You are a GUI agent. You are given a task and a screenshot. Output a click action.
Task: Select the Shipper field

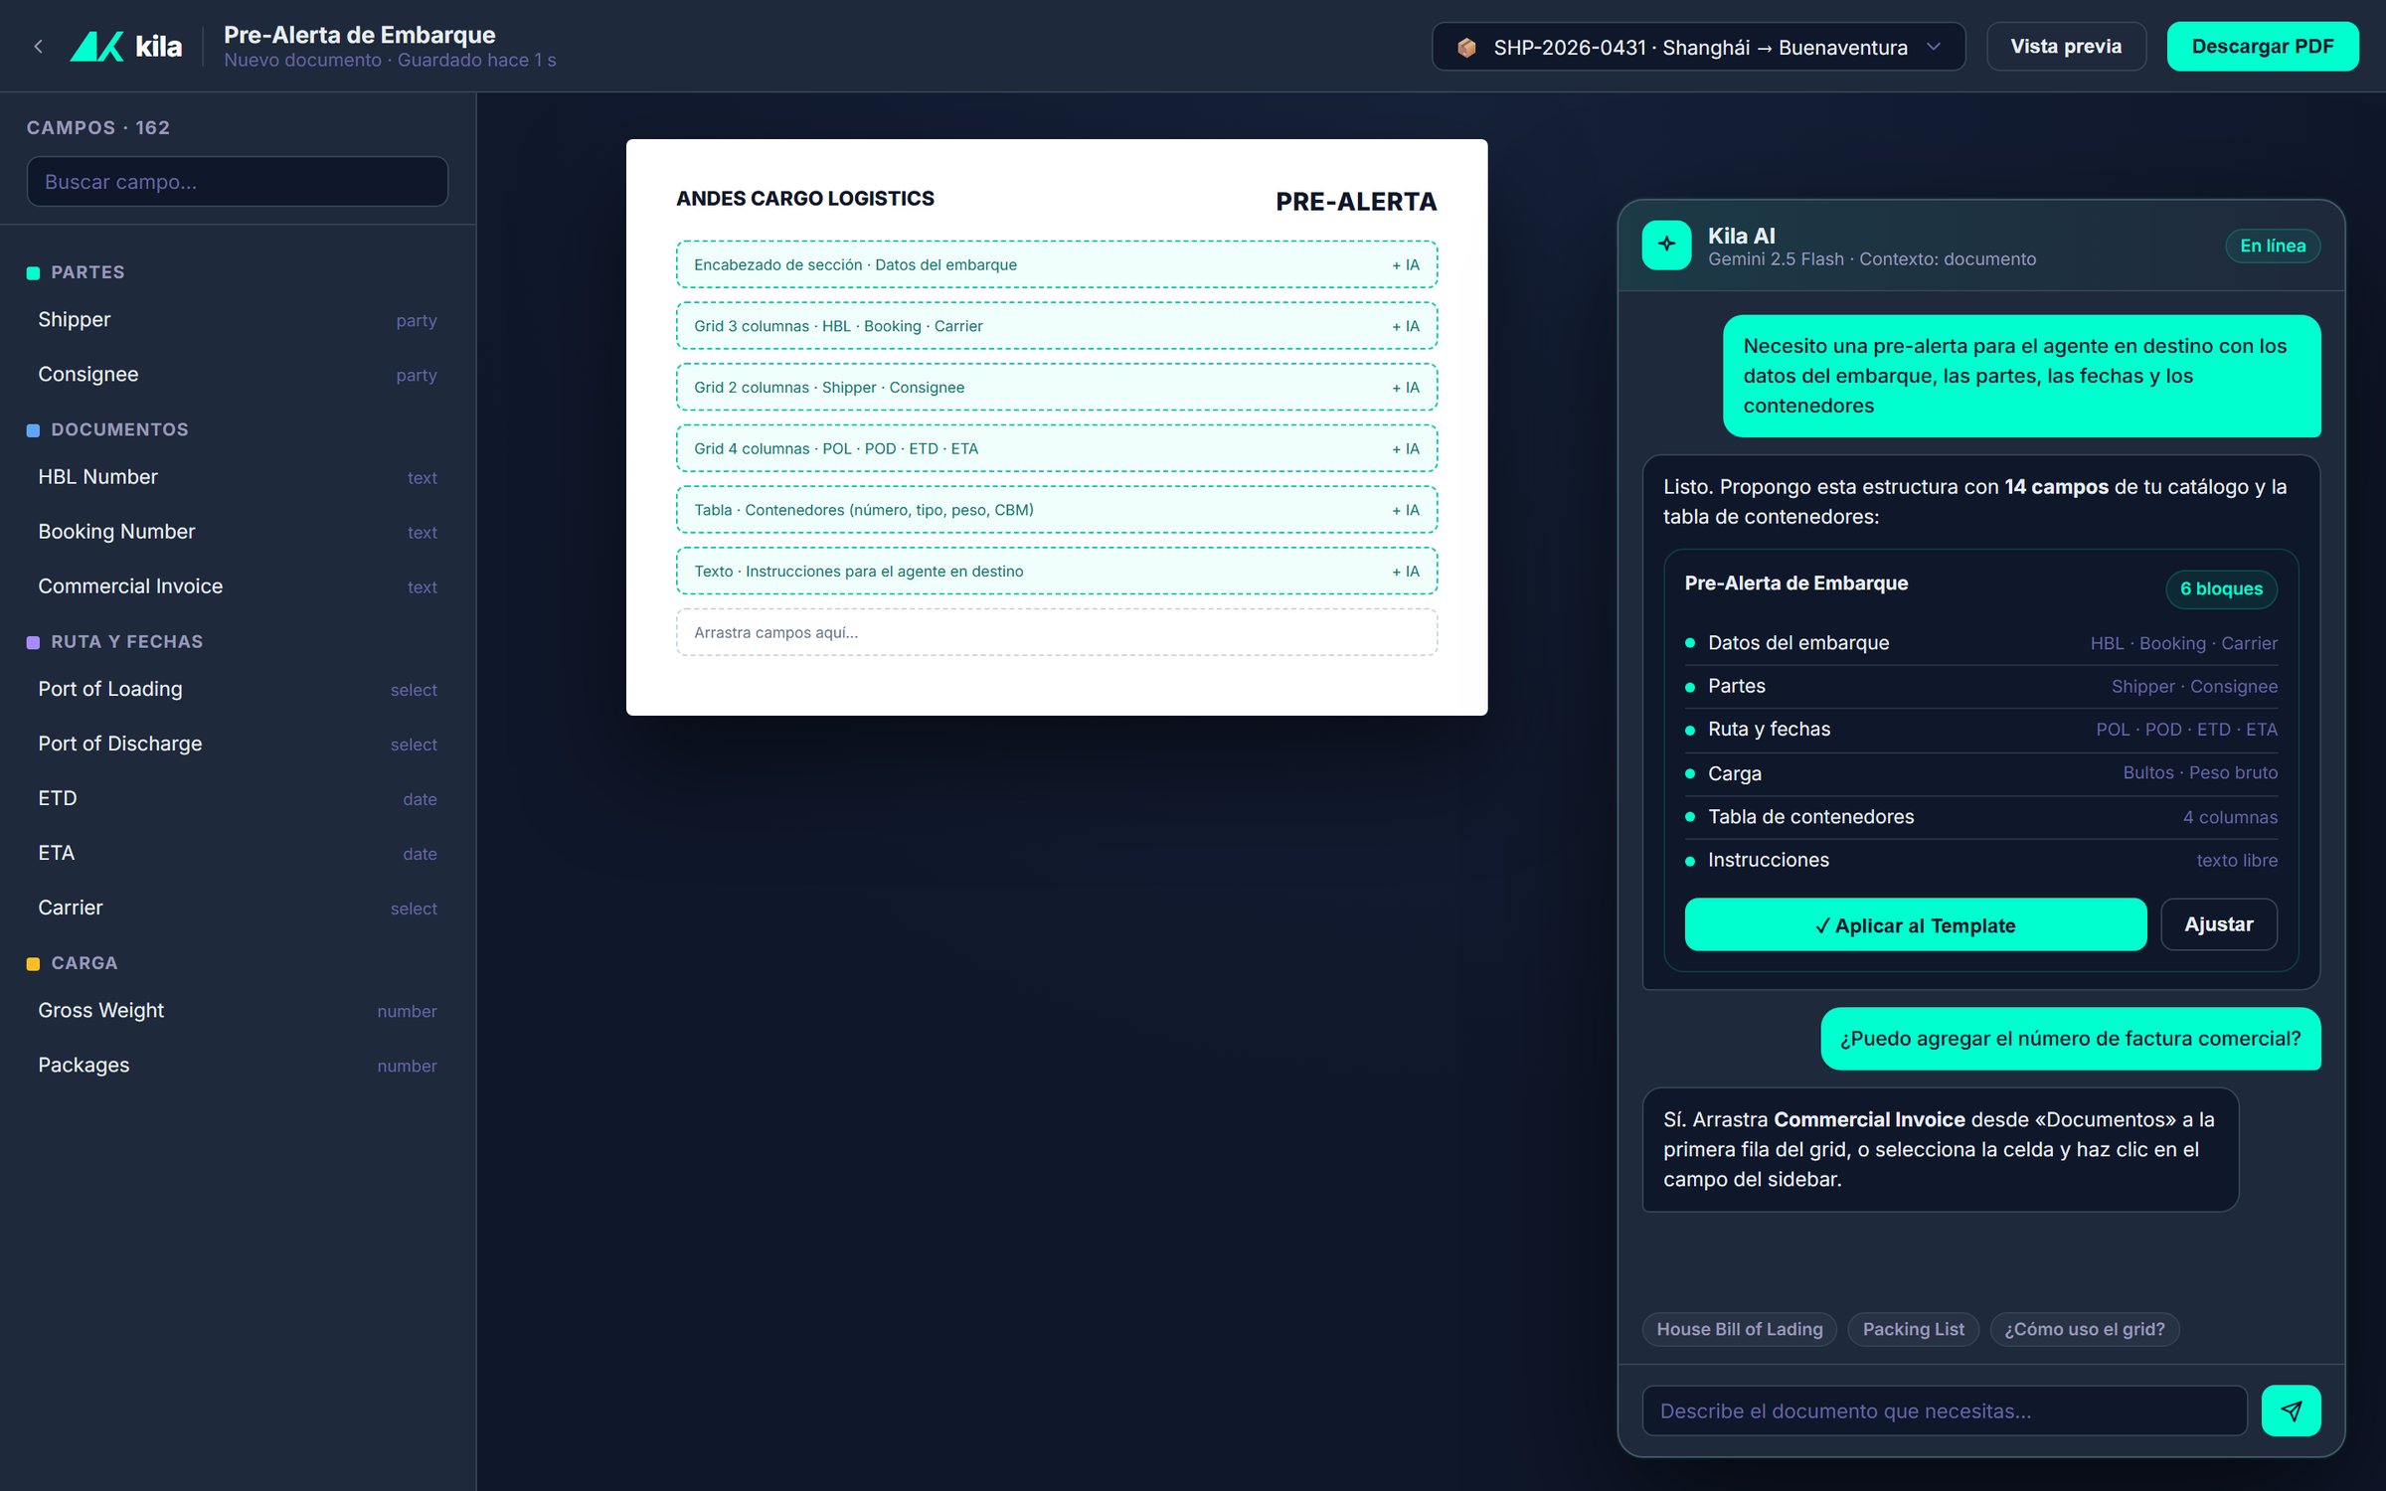(x=238, y=320)
